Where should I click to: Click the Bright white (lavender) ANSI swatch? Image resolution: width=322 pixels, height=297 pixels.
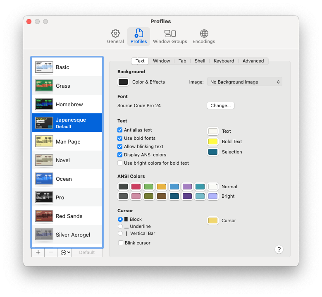pyautogui.click(x=213, y=196)
